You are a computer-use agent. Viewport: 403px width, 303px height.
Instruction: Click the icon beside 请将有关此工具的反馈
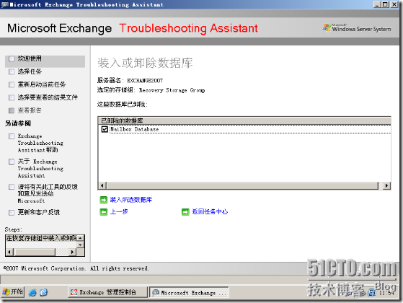tap(12, 187)
